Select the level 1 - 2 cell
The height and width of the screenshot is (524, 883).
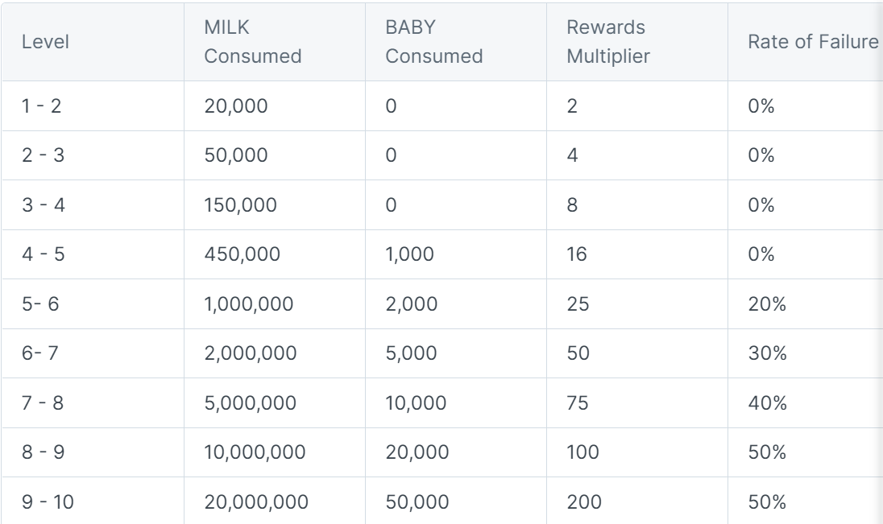pos(40,105)
